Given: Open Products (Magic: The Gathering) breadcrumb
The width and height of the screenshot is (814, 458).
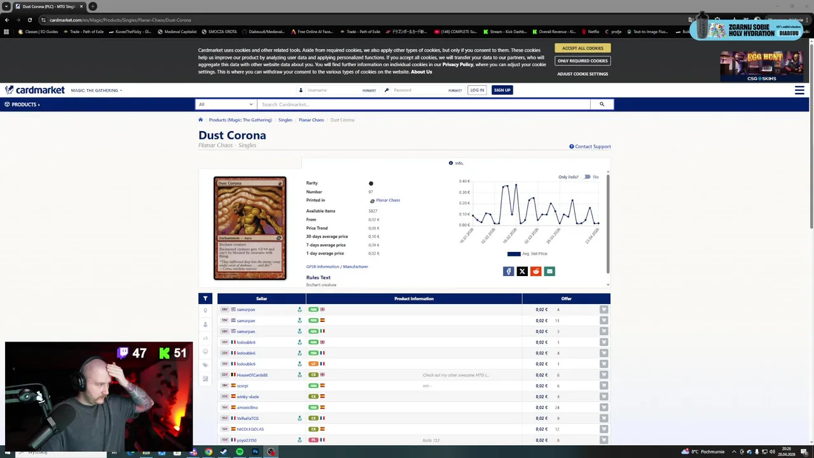Looking at the screenshot, I should 240,120.
